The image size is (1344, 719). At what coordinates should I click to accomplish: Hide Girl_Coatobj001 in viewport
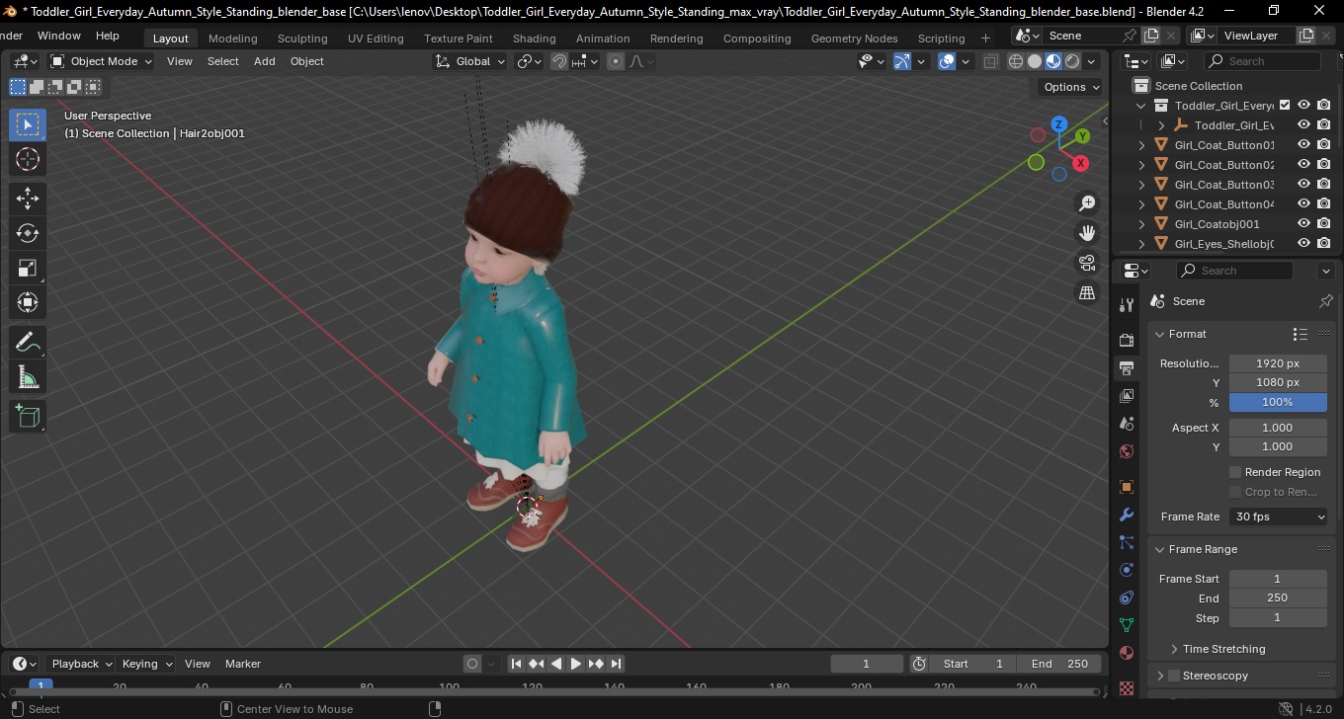click(x=1304, y=223)
